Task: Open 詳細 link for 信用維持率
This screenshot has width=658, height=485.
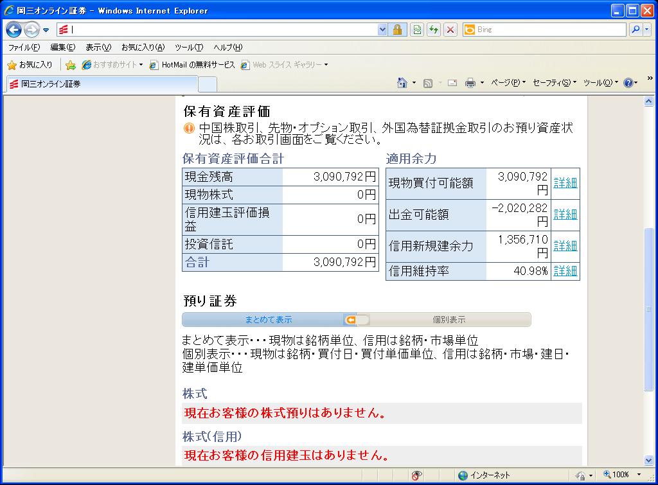Action: [x=565, y=271]
